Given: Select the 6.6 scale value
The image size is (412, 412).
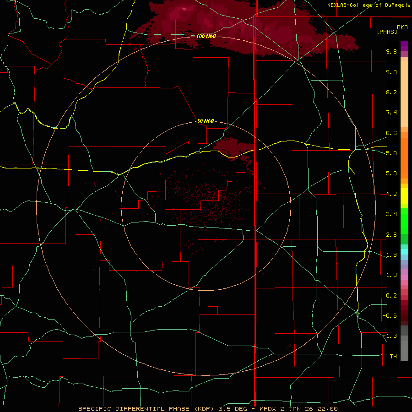Looking at the screenshot, I should (391, 133).
